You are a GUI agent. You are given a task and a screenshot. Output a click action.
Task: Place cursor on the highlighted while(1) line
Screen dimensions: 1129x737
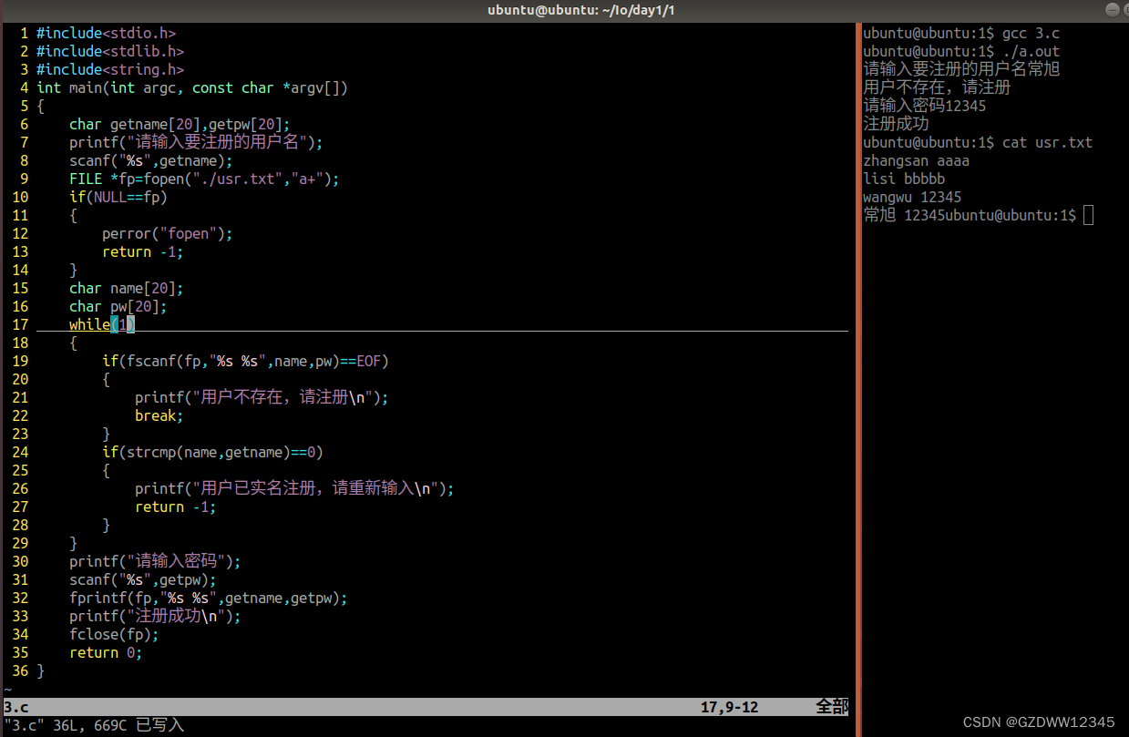[100, 324]
